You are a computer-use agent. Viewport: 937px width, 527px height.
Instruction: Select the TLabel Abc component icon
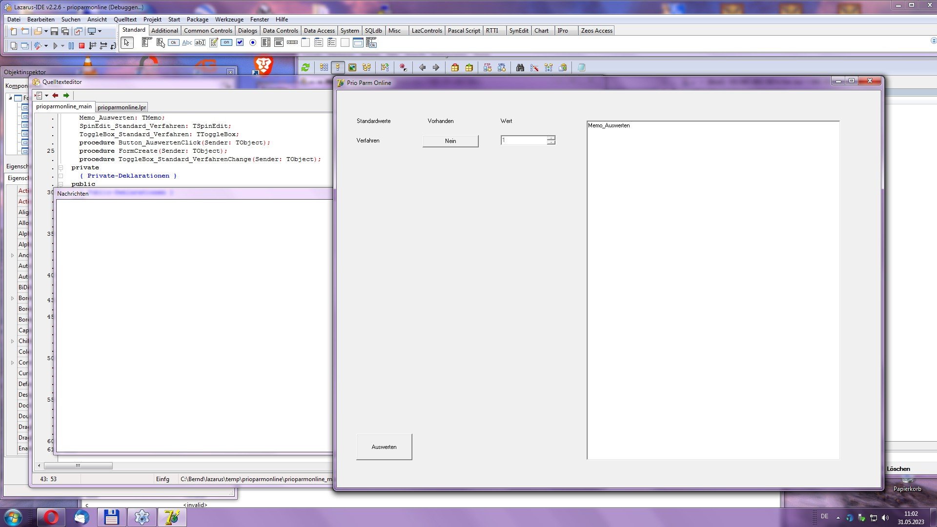[x=187, y=43]
